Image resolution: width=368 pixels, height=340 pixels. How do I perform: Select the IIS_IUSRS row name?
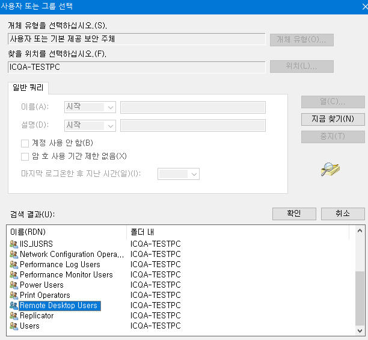click(x=36, y=244)
